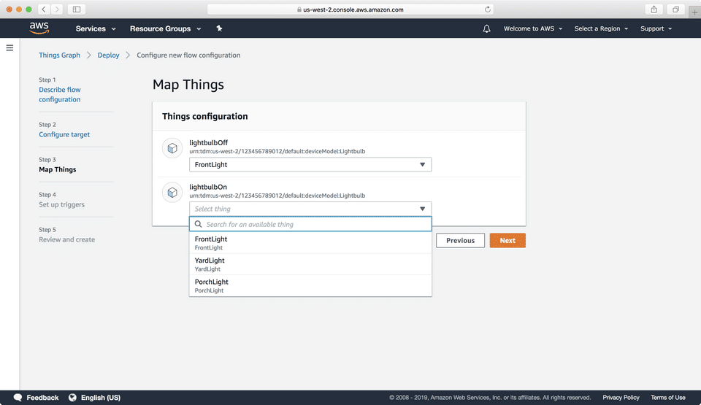Click the Feedback link in the footer
This screenshot has height=405, width=701.
tap(42, 398)
